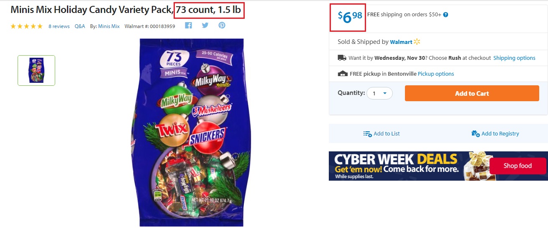The width and height of the screenshot is (548, 230).
Task: Click the Walmart spark logo
Action: pyautogui.click(x=417, y=42)
